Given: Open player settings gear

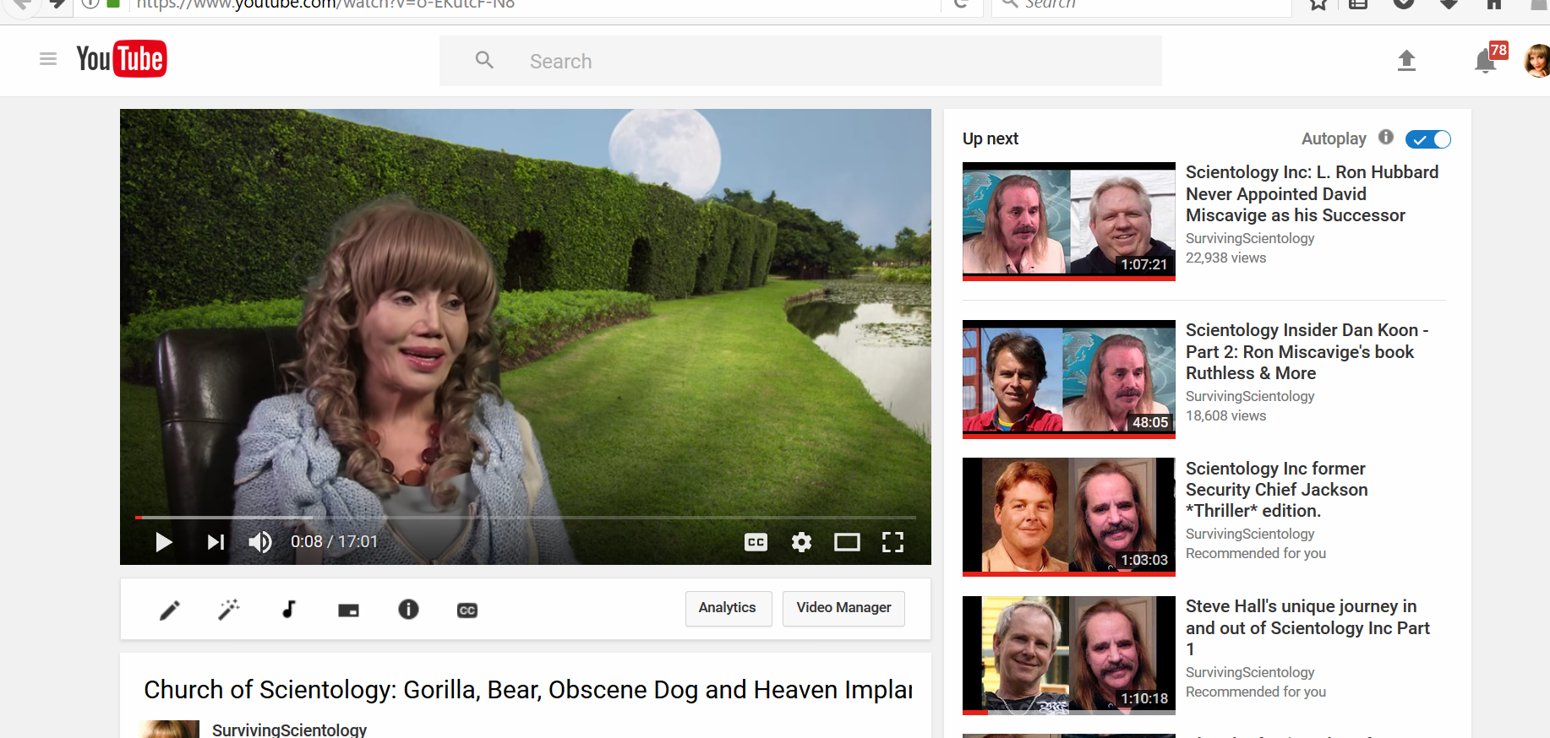Looking at the screenshot, I should point(802,542).
